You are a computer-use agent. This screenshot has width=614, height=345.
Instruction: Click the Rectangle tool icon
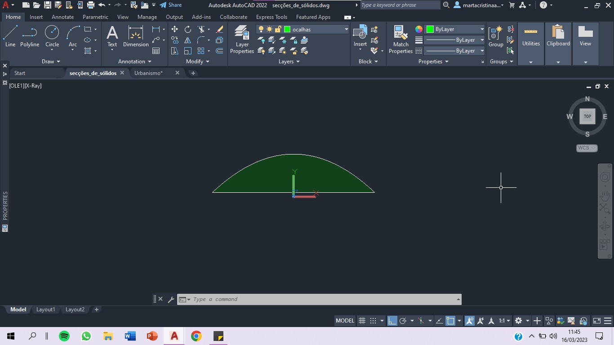point(88,29)
